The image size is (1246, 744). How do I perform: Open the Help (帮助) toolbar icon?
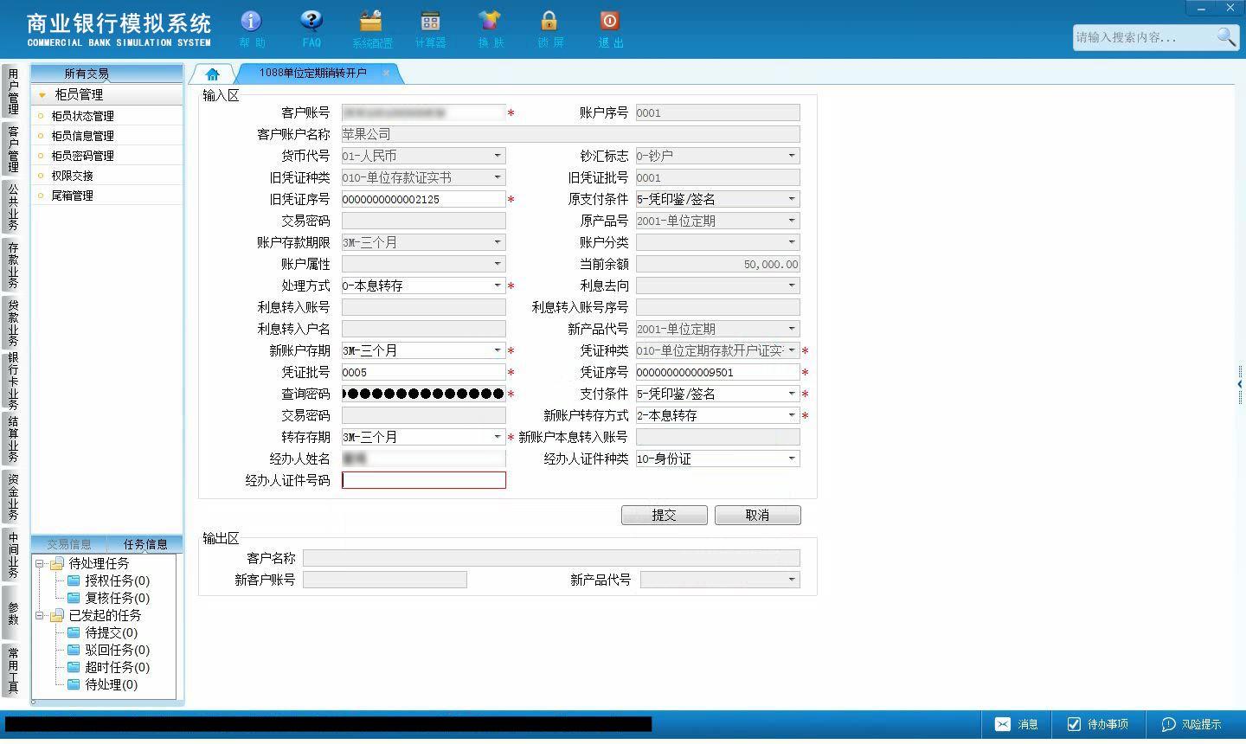[x=251, y=29]
